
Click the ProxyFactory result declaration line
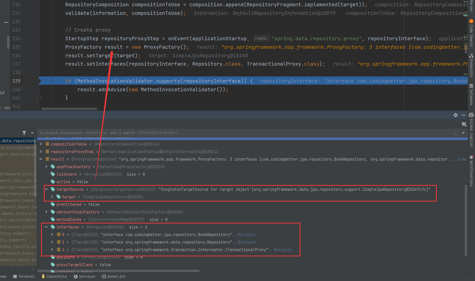click(x=127, y=47)
